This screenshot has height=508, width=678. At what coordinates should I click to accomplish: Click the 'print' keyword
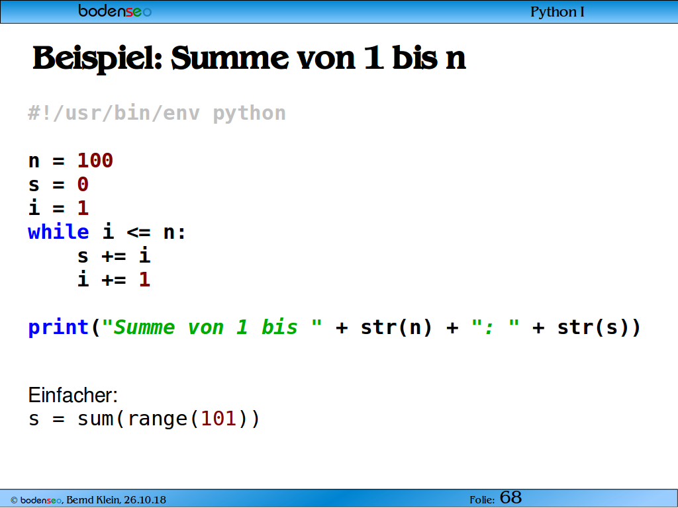click(58, 327)
